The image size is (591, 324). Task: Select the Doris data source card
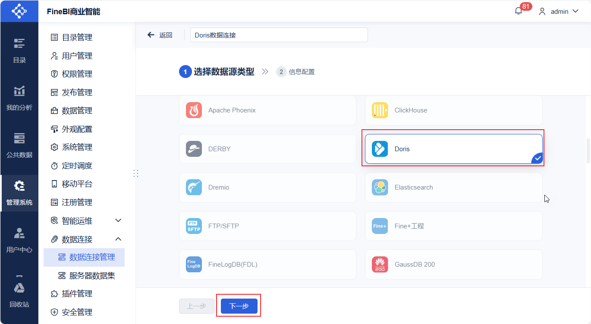tap(453, 148)
